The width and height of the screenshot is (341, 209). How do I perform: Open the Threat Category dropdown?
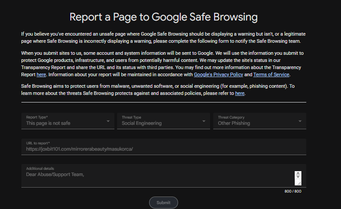click(x=260, y=121)
